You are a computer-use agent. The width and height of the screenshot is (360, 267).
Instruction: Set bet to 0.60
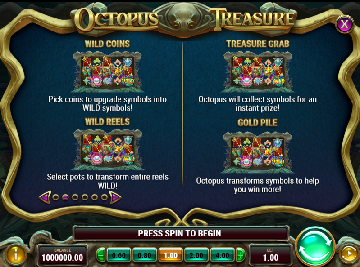(x=118, y=255)
